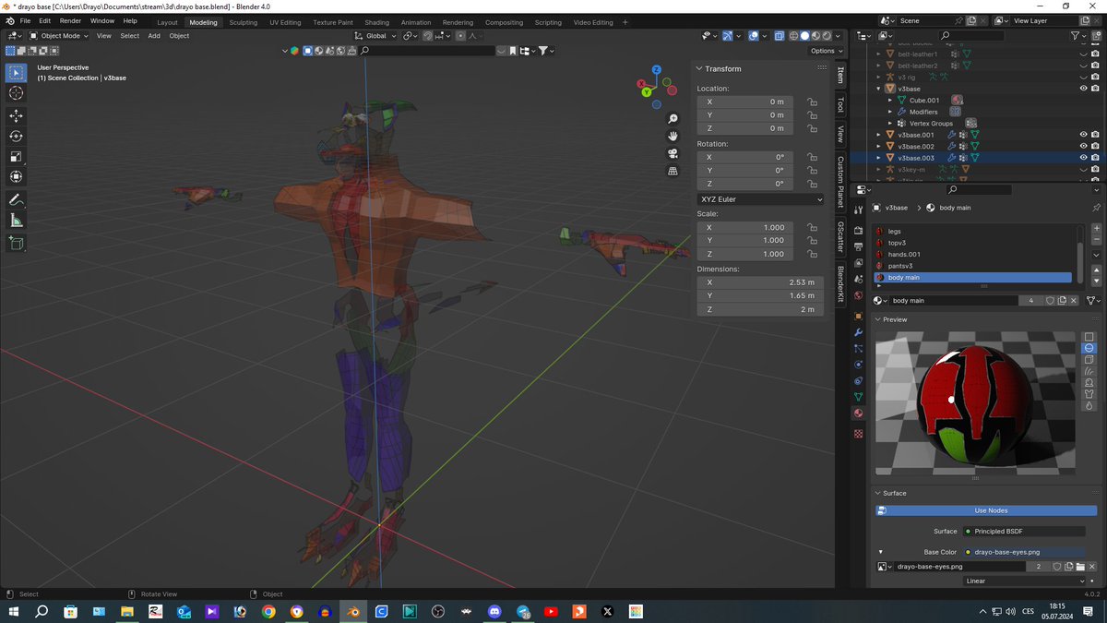
Task: Lock the X location lock icon
Action: click(x=812, y=102)
